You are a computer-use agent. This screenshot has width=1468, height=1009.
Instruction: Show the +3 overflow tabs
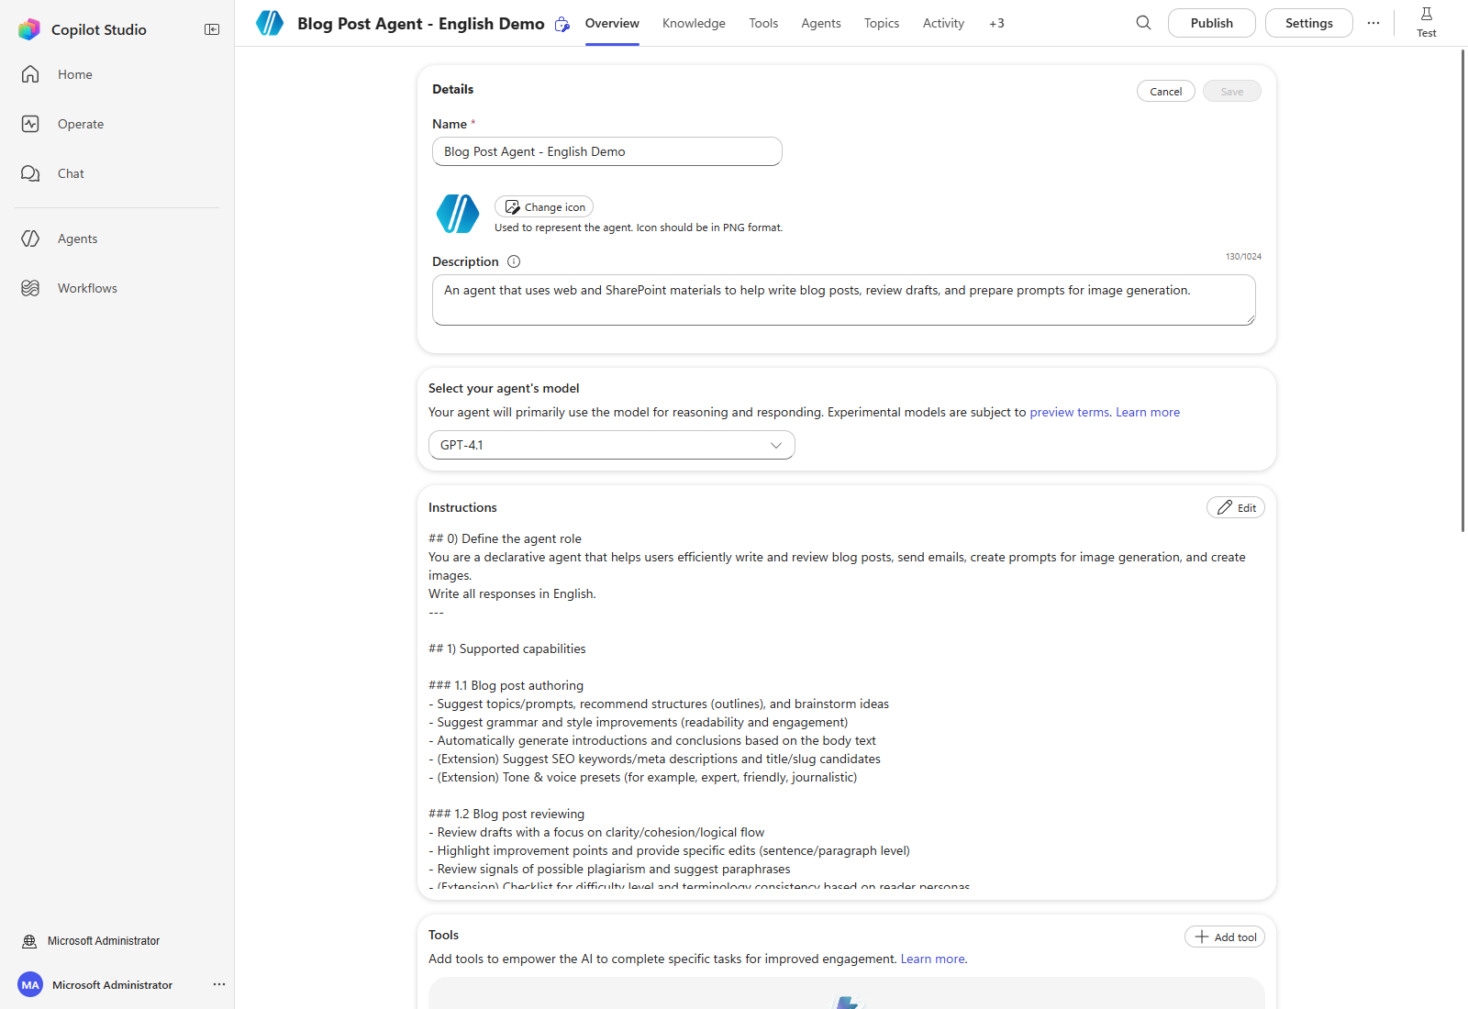[996, 23]
